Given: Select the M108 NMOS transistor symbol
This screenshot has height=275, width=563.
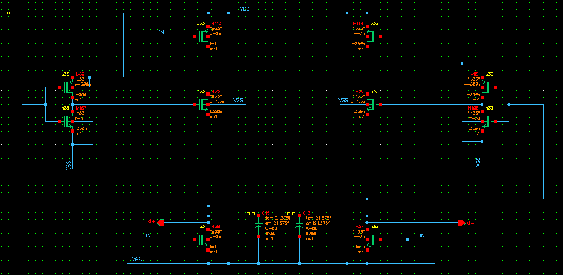Looking at the screenshot, I should pos(487,121).
